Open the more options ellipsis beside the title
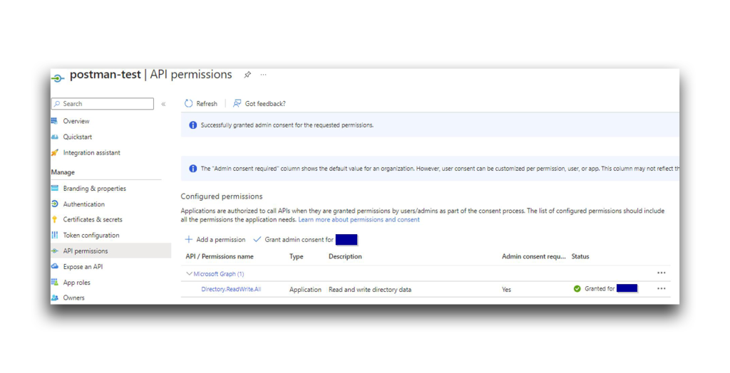 264,75
